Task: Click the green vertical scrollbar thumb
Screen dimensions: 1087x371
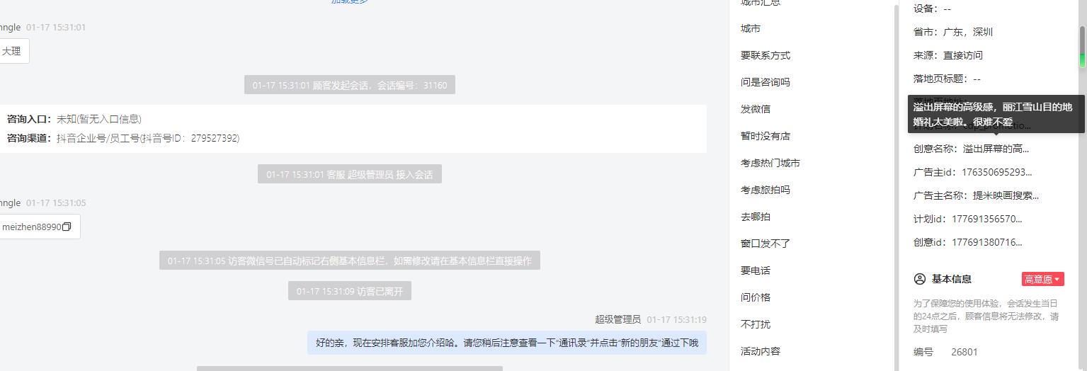Action: coord(1082,47)
